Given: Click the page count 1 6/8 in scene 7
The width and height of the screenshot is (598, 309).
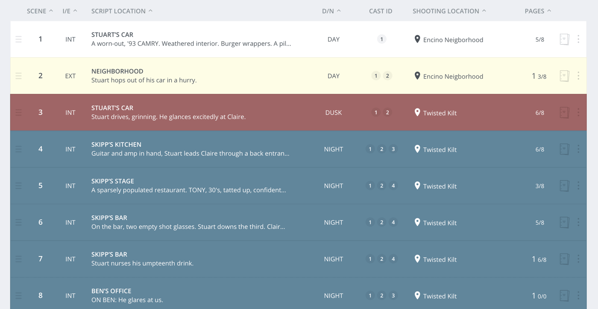Looking at the screenshot, I should tap(539, 259).
